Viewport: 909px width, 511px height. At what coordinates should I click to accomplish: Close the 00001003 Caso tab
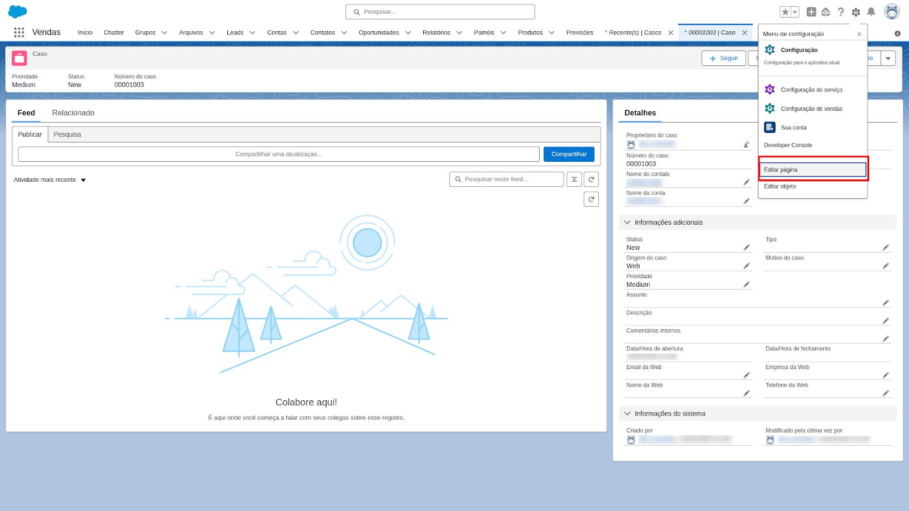(745, 33)
